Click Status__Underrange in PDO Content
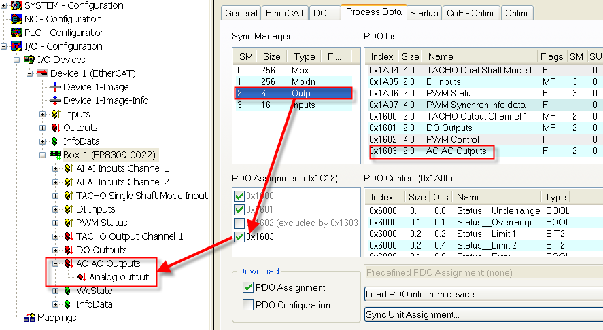 pos(498,211)
